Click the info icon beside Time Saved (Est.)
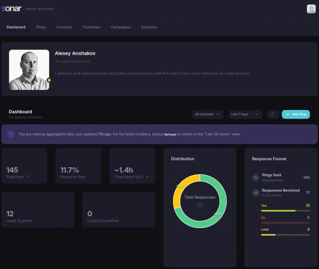The height and width of the screenshot is (269, 319). pyautogui.click(x=147, y=177)
